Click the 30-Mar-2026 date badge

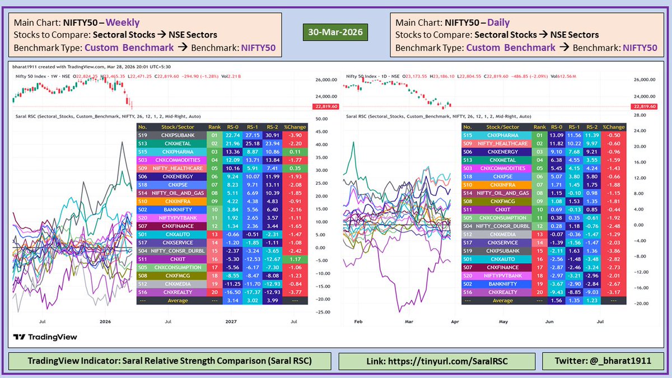(335, 32)
